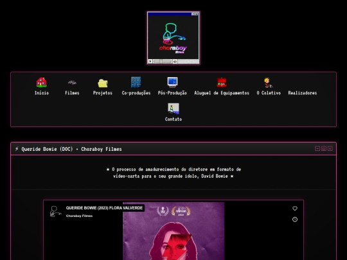Click the Contato picture icon

tap(173, 108)
